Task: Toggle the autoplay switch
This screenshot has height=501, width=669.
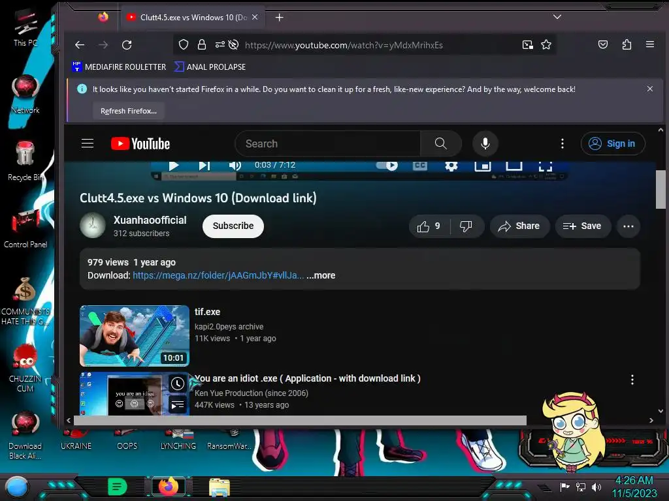Action: 387,165
